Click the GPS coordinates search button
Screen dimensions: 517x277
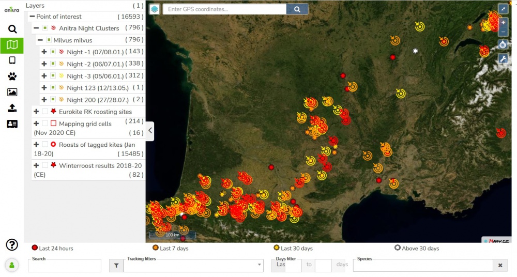[297, 9]
